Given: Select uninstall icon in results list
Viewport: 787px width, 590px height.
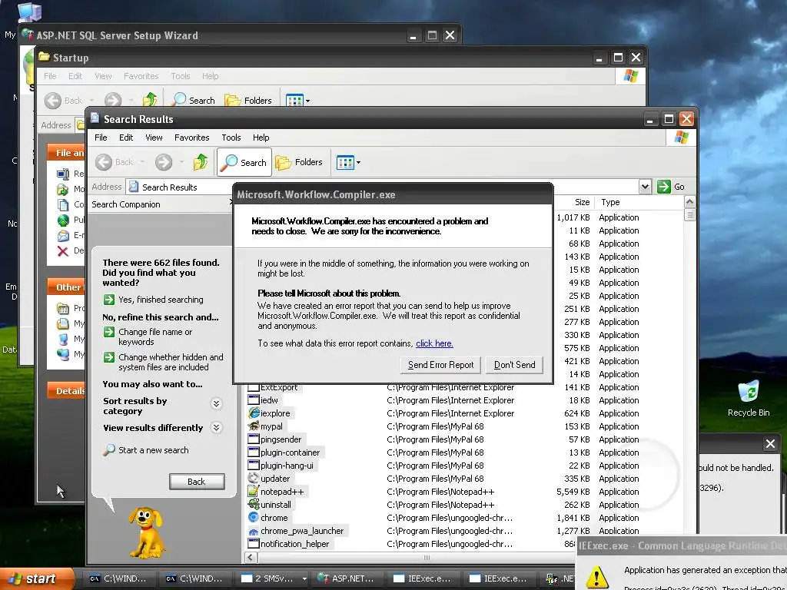Looking at the screenshot, I should pos(254,504).
